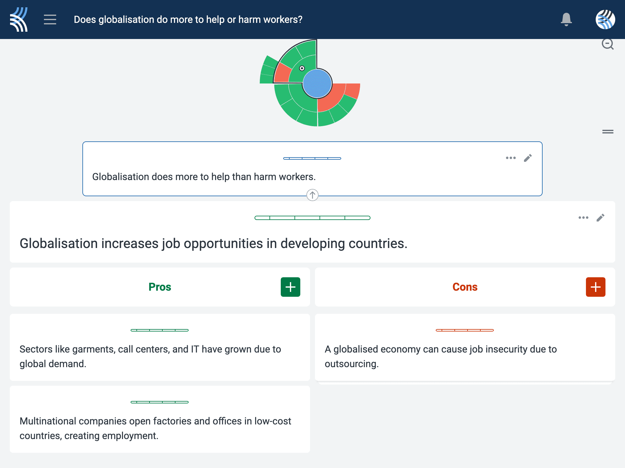This screenshot has height=468, width=625.
Task: Open the garments and call centers pro claim
Action: pyautogui.click(x=160, y=347)
